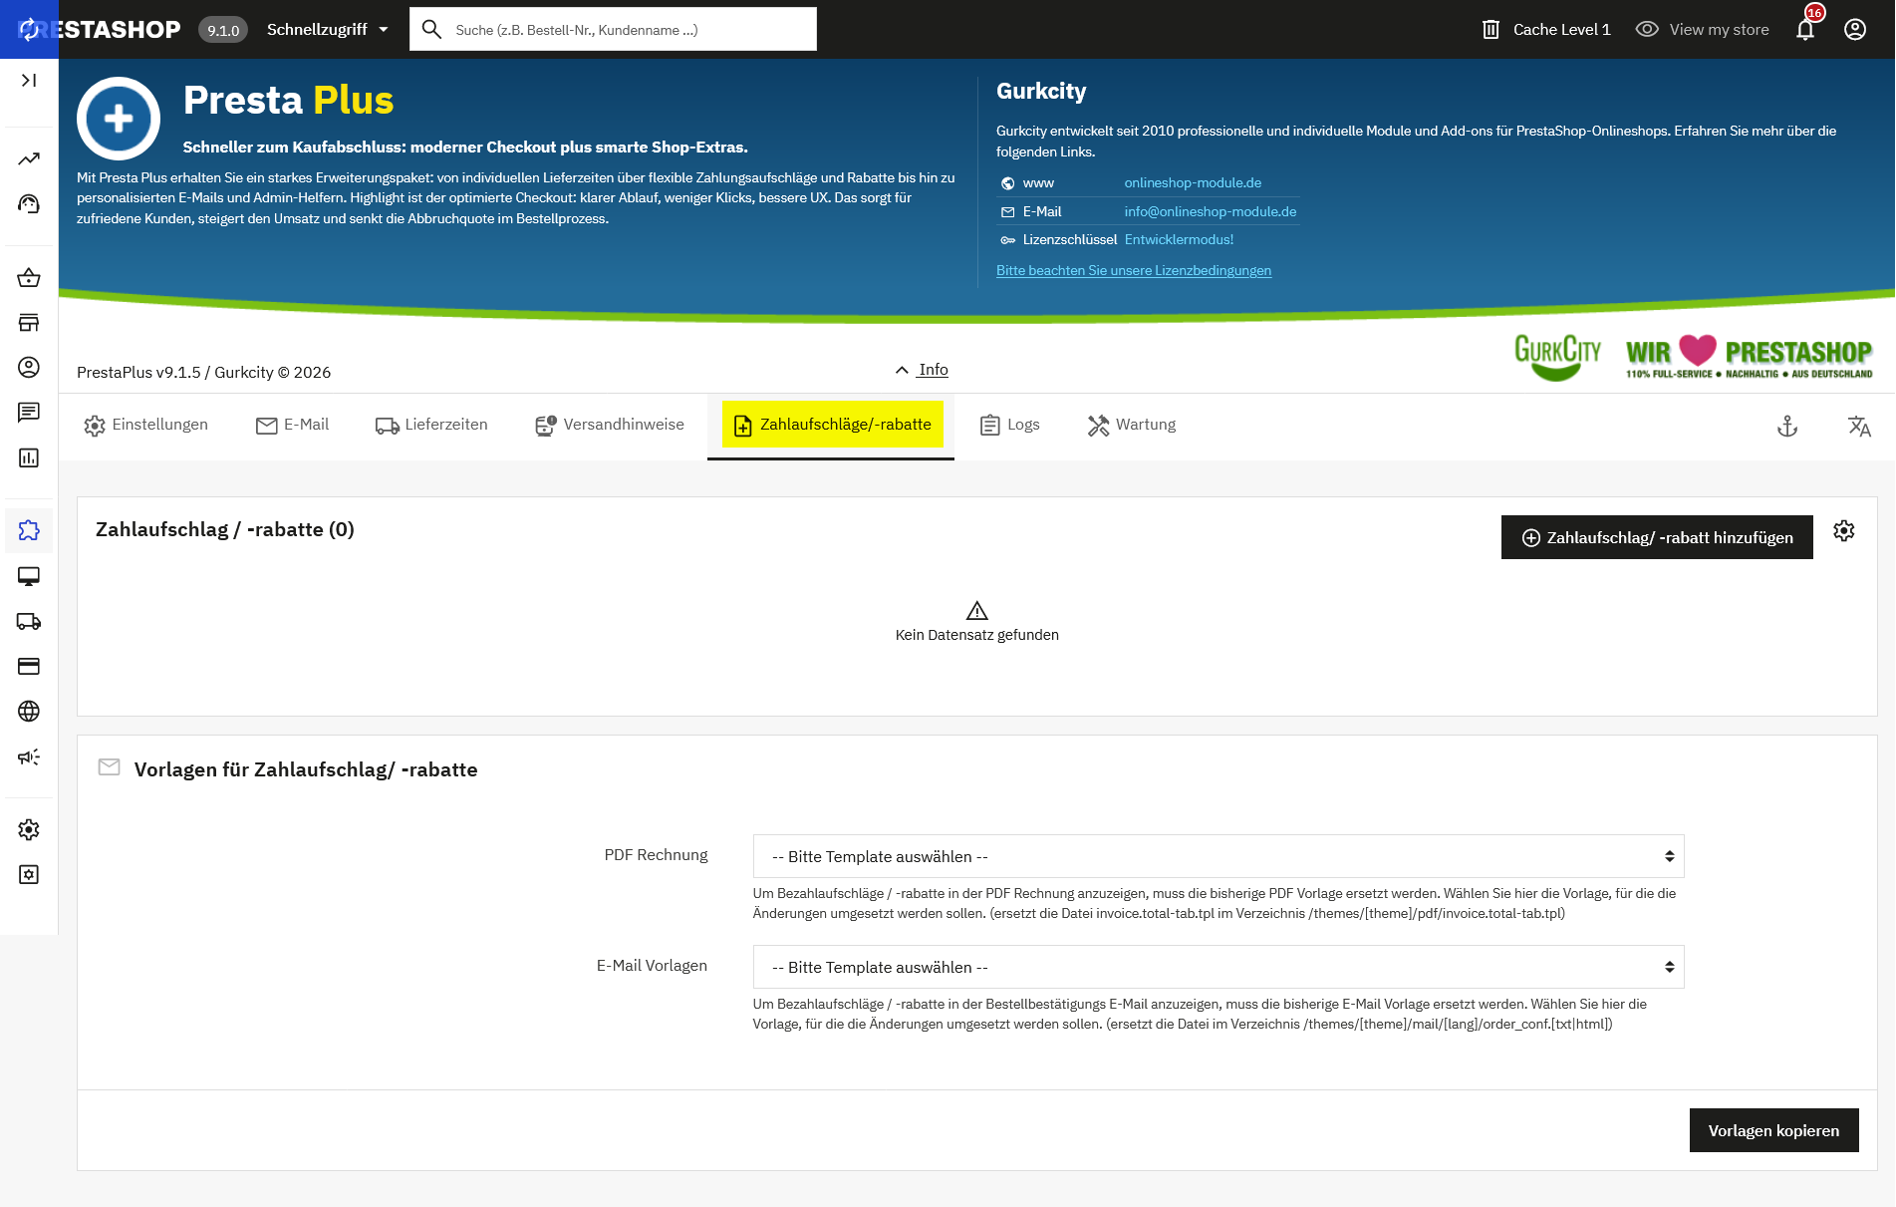Click the 'Kein Datensatz gefunden' message
This screenshot has height=1207, width=1896.
(x=976, y=635)
